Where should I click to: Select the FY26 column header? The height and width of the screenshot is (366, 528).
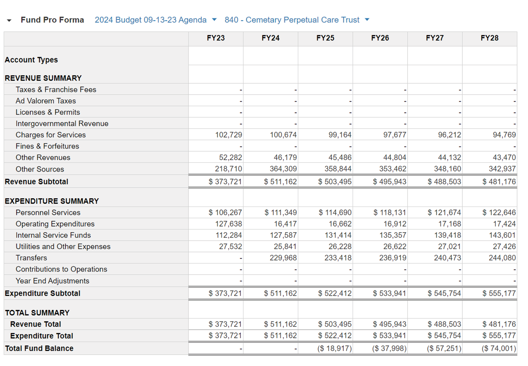coord(380,38)
